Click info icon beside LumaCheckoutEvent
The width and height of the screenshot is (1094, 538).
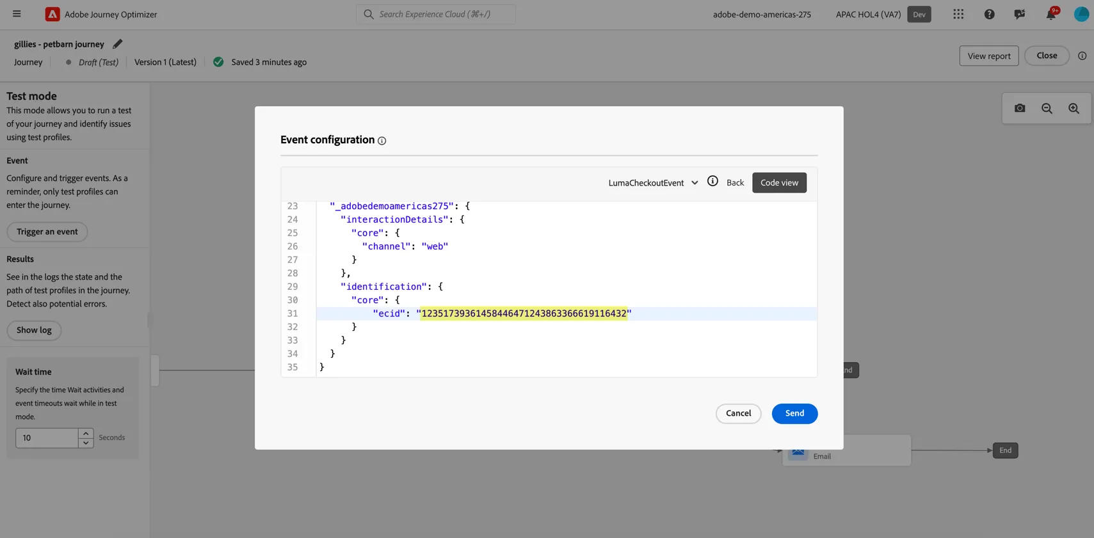point(712,181)
